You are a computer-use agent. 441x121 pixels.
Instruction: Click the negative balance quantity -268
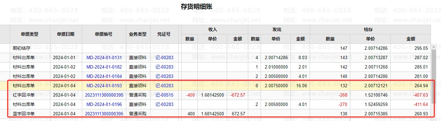pyautogui.click(x=343, y=95)
